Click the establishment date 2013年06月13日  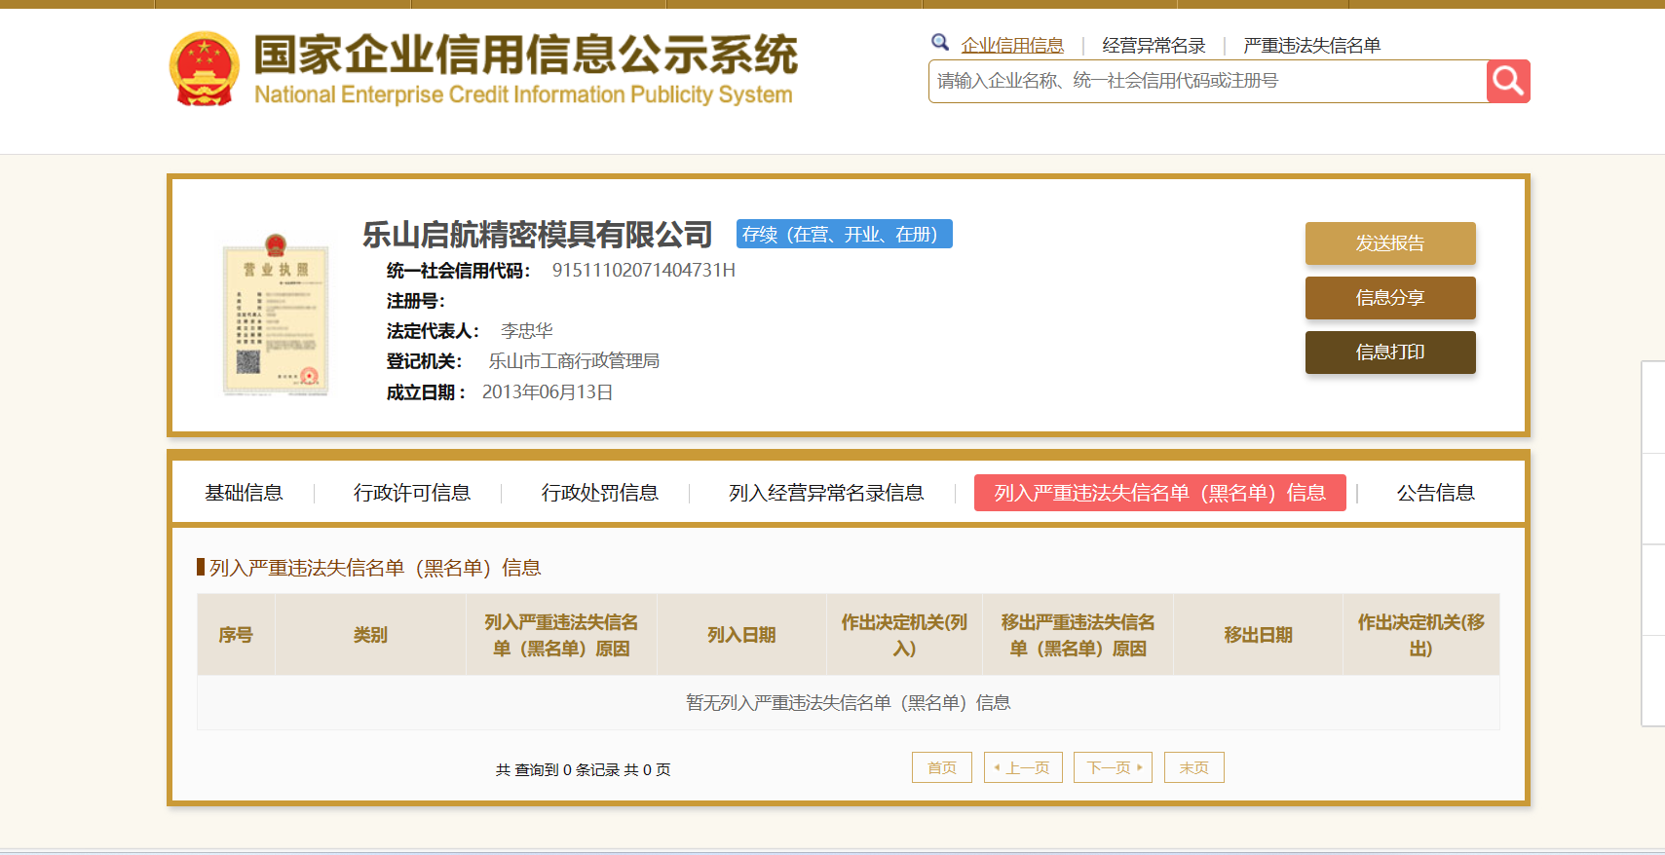(x=548, y=392)
